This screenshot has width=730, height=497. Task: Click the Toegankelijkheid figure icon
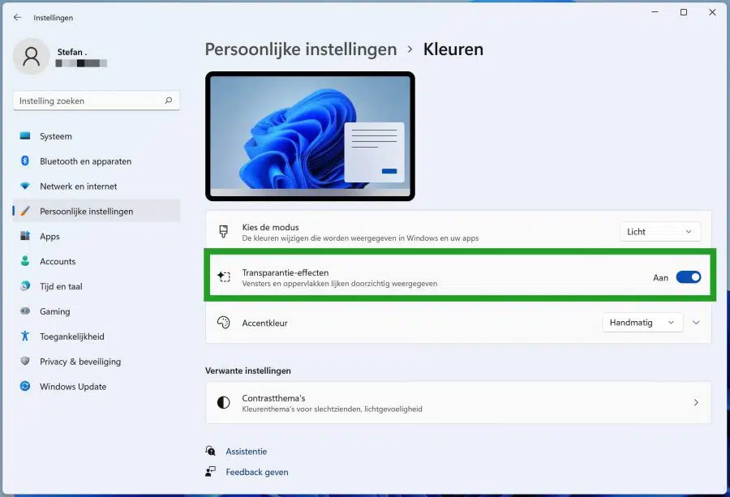pos(25,336)
